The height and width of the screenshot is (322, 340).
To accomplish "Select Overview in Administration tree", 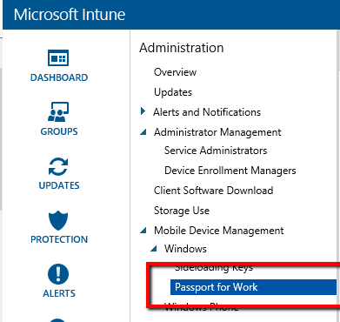I will point(175,72).
